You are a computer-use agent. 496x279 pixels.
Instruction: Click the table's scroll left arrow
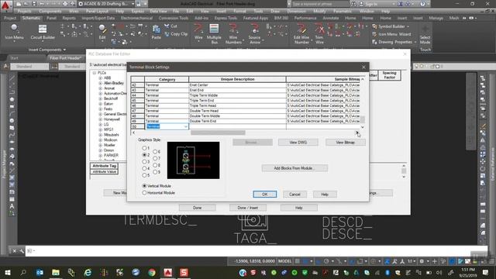click(x=134, y=133)
